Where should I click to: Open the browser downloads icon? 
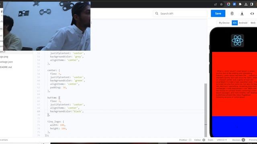tap(246, 4)
